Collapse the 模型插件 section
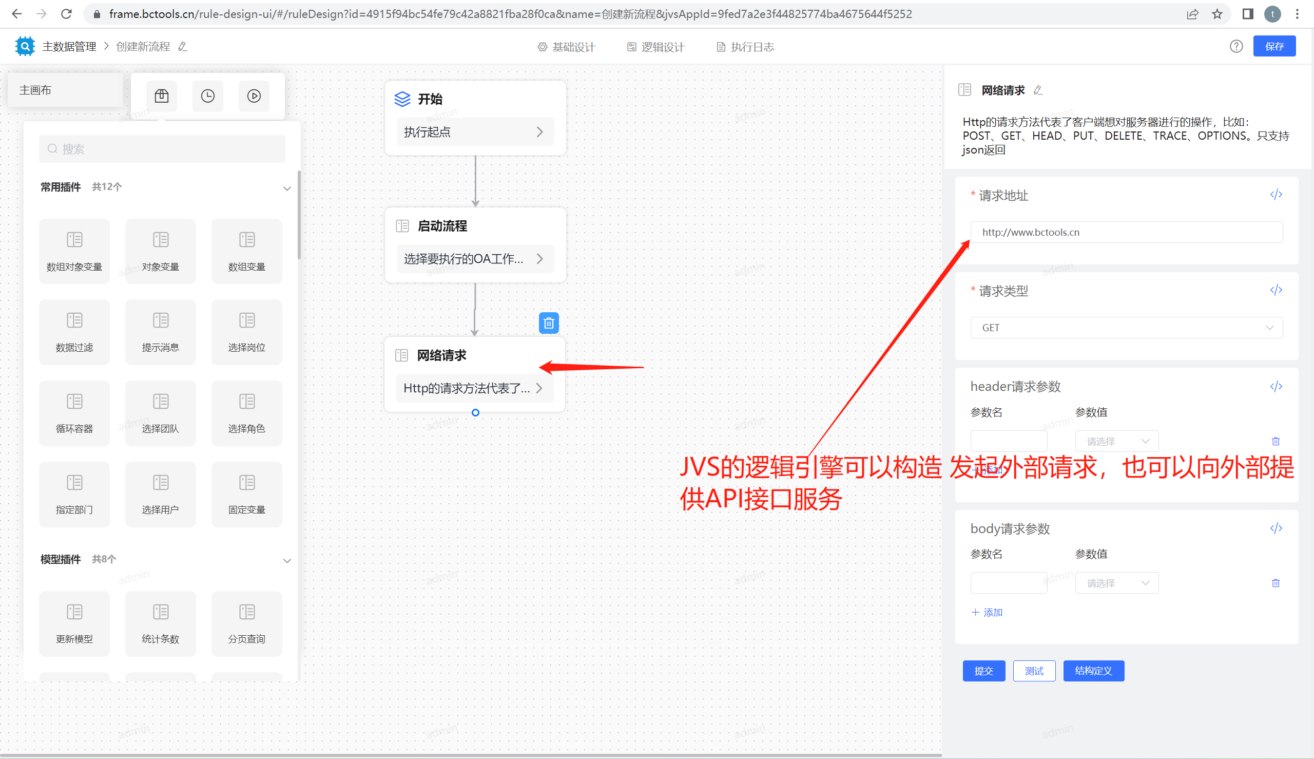This screenshot has width=1314, height=759. tap(286, 560)
